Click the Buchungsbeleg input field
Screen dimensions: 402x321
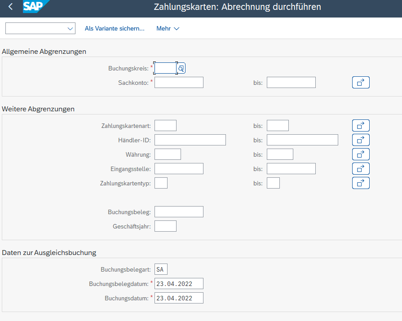(179, 212)
